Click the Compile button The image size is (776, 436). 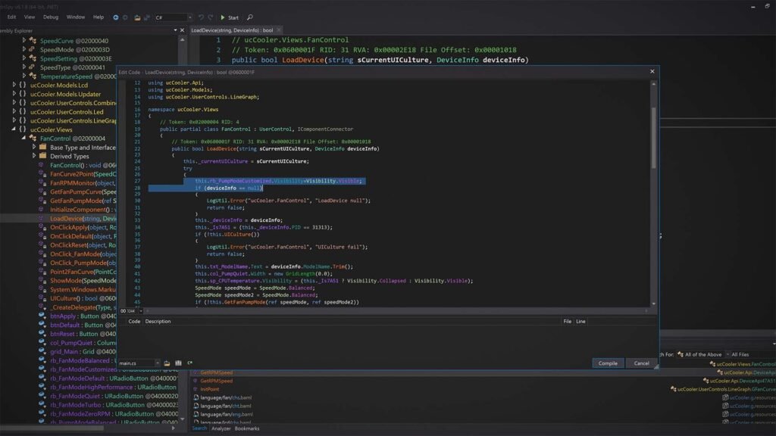pos(608,363)
